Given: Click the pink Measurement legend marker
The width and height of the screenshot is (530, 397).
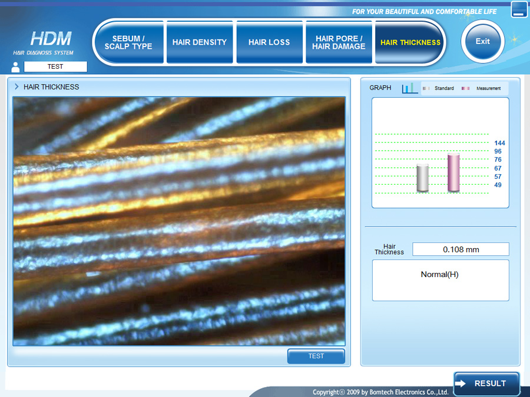Looking at the screenshot, I should click(466, 88).
